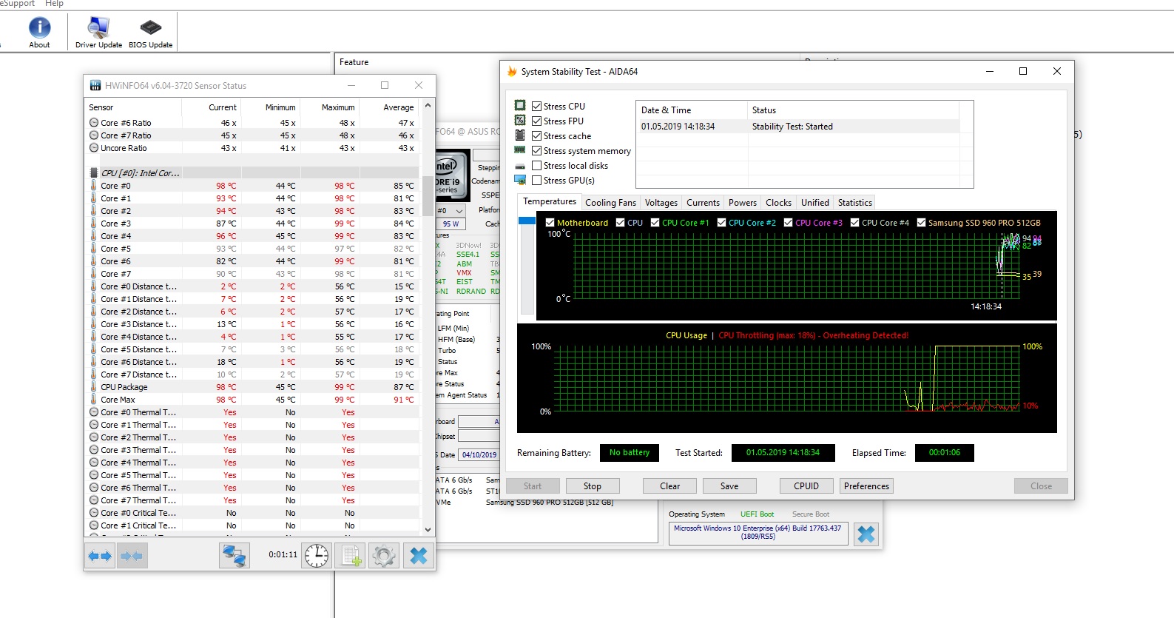Click the monitor icon beside Stress GPU(s)
1174x618 pixels.
[x=520, y=180]
